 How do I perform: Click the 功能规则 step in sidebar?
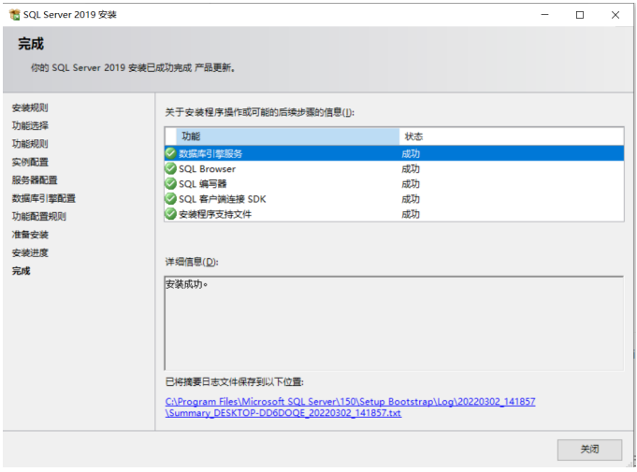pyautogui.click(x=30, y=144)
